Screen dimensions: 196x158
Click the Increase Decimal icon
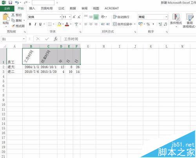[160, 24]
